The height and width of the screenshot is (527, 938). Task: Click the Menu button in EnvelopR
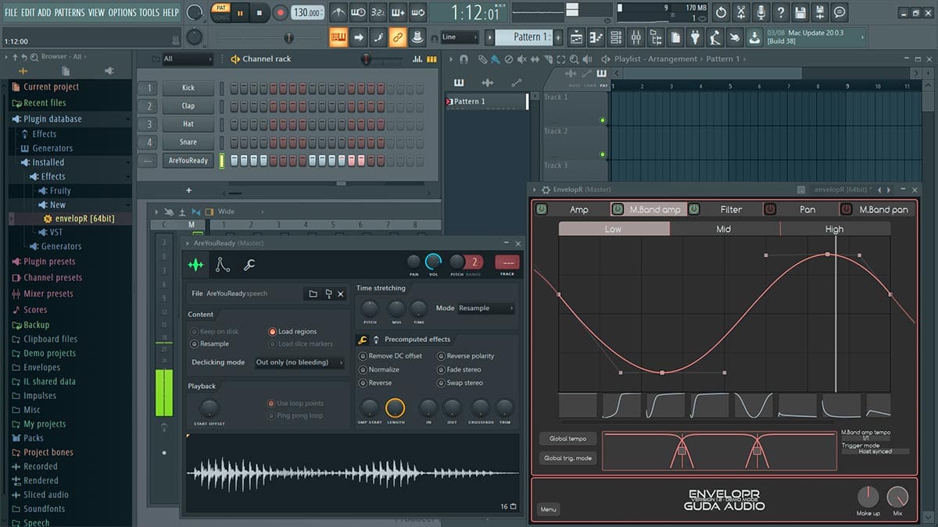pos(549,510)
